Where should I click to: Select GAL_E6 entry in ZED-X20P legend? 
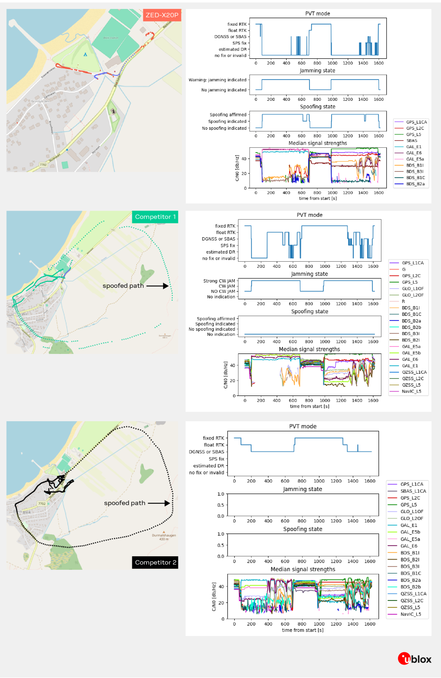(x=408, y=153)
